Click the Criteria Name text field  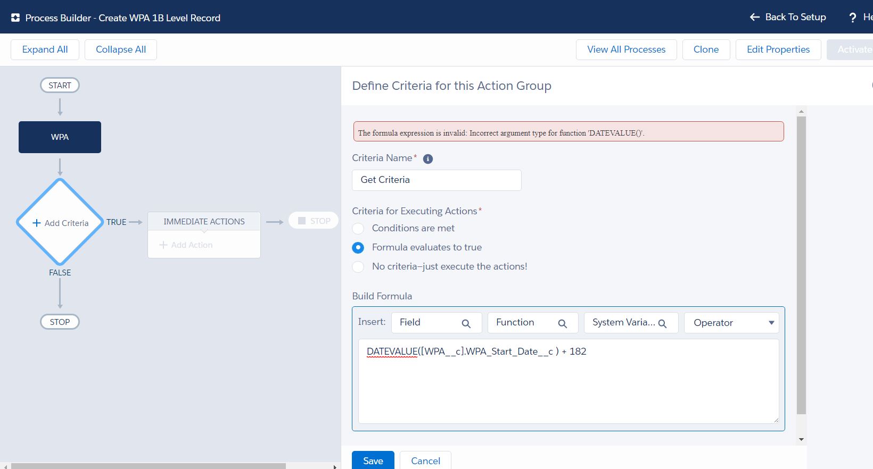tap(436, 180)
